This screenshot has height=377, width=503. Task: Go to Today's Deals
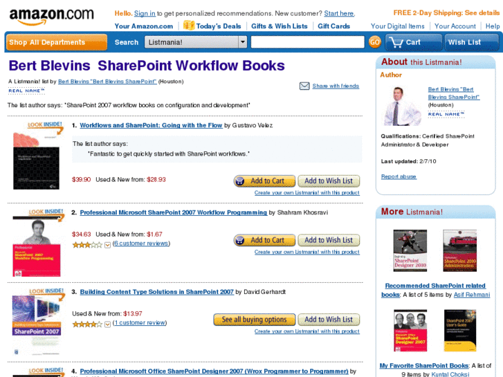point(219,26)
